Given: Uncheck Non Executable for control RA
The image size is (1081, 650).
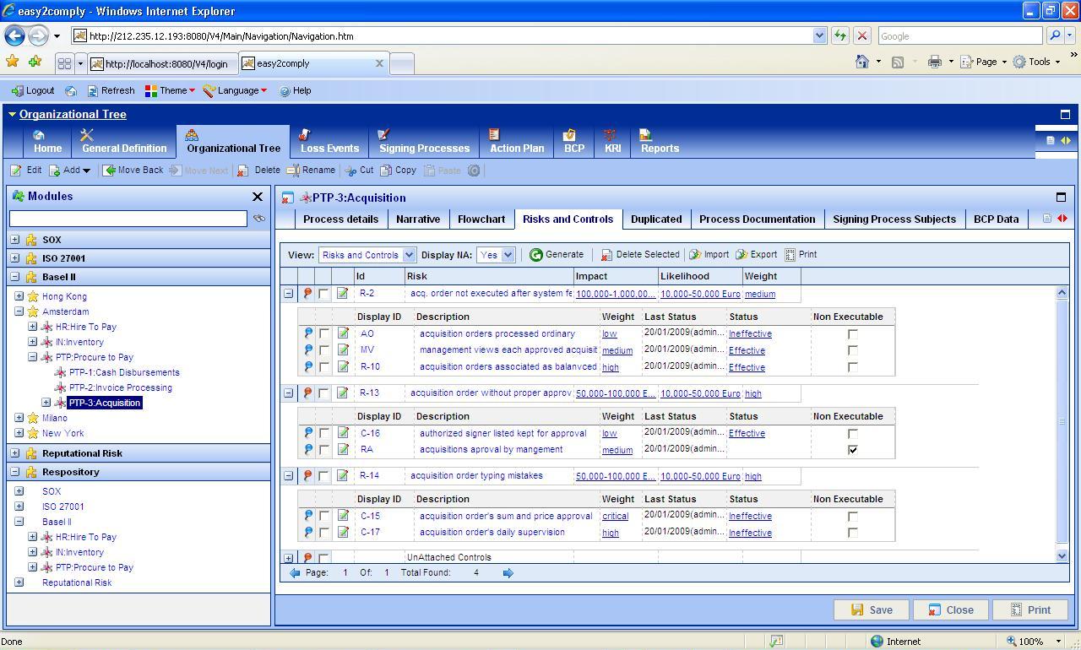Looking at the screenshot, I should (x=853, y=450).
